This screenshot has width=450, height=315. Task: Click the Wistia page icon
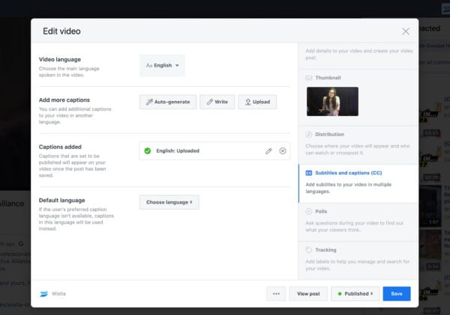44,293
